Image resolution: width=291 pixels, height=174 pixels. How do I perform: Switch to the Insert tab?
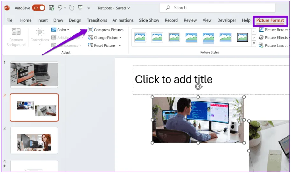pos(42,20)
